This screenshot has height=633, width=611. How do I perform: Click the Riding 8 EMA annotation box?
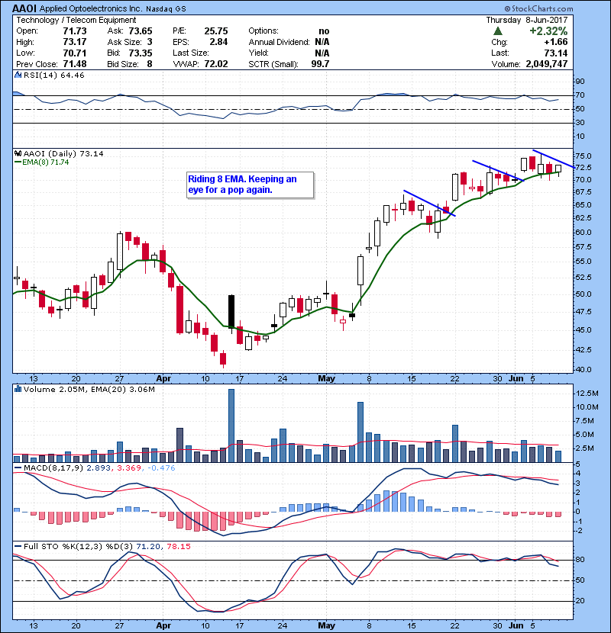pyautogui.click(x=250, y=185)
